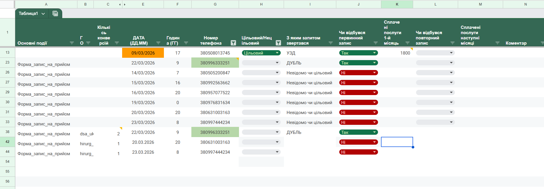Open the filter for З яким запитом звертався
544x189 pixels.
tap(331, 43)
